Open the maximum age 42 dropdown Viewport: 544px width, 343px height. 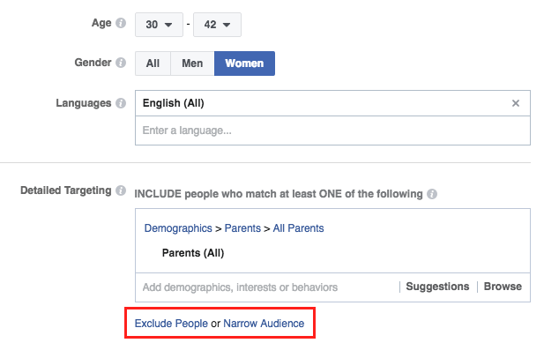[217, 25]
